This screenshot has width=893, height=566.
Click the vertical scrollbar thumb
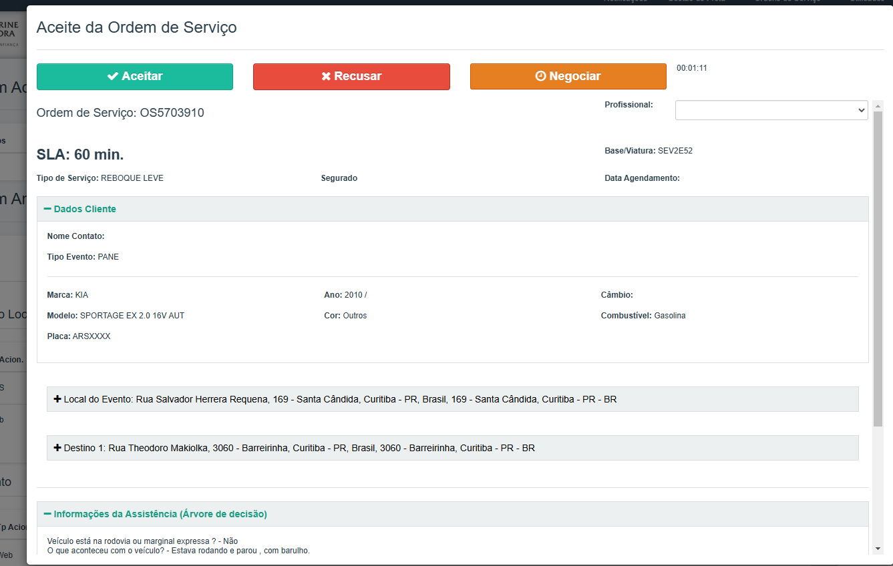point(878,267)
